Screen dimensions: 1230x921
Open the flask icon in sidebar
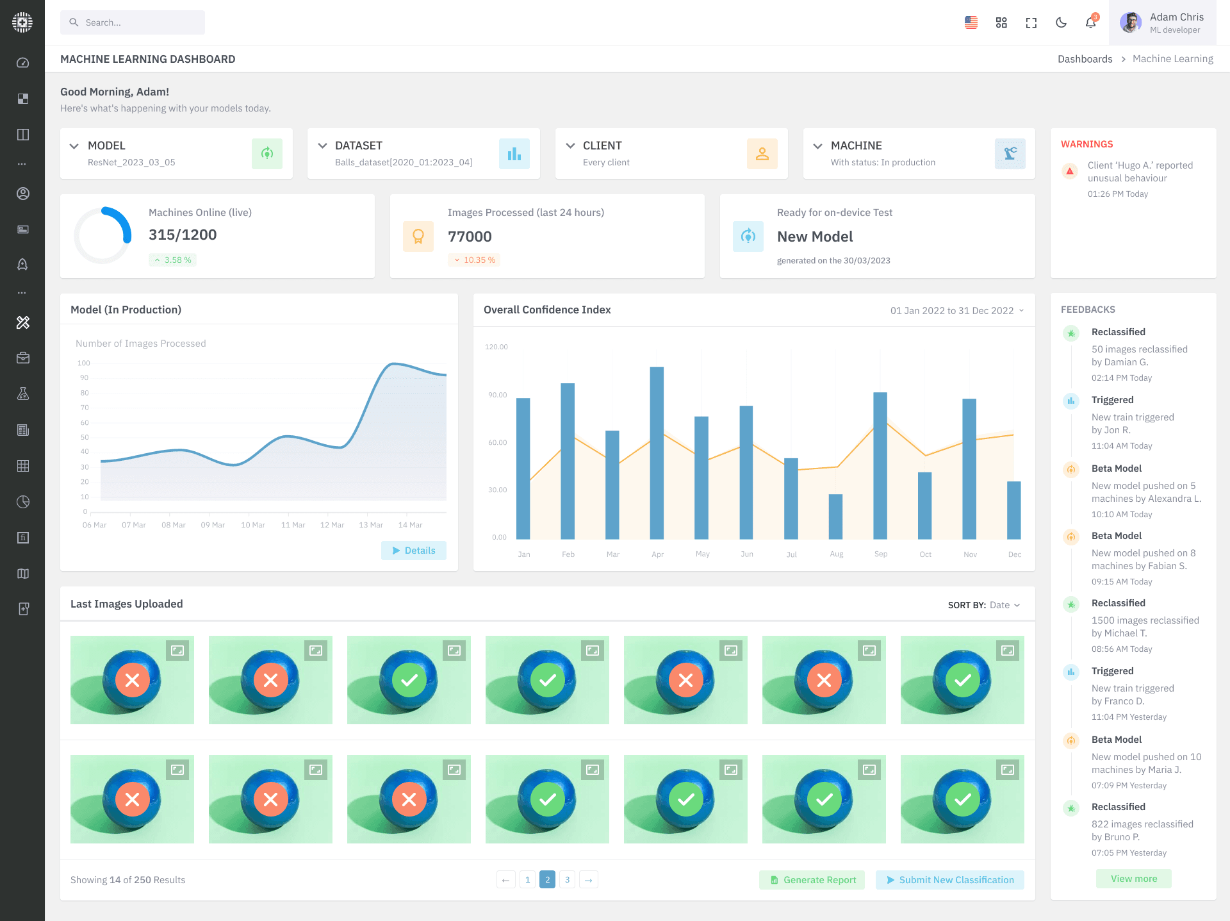22,394
